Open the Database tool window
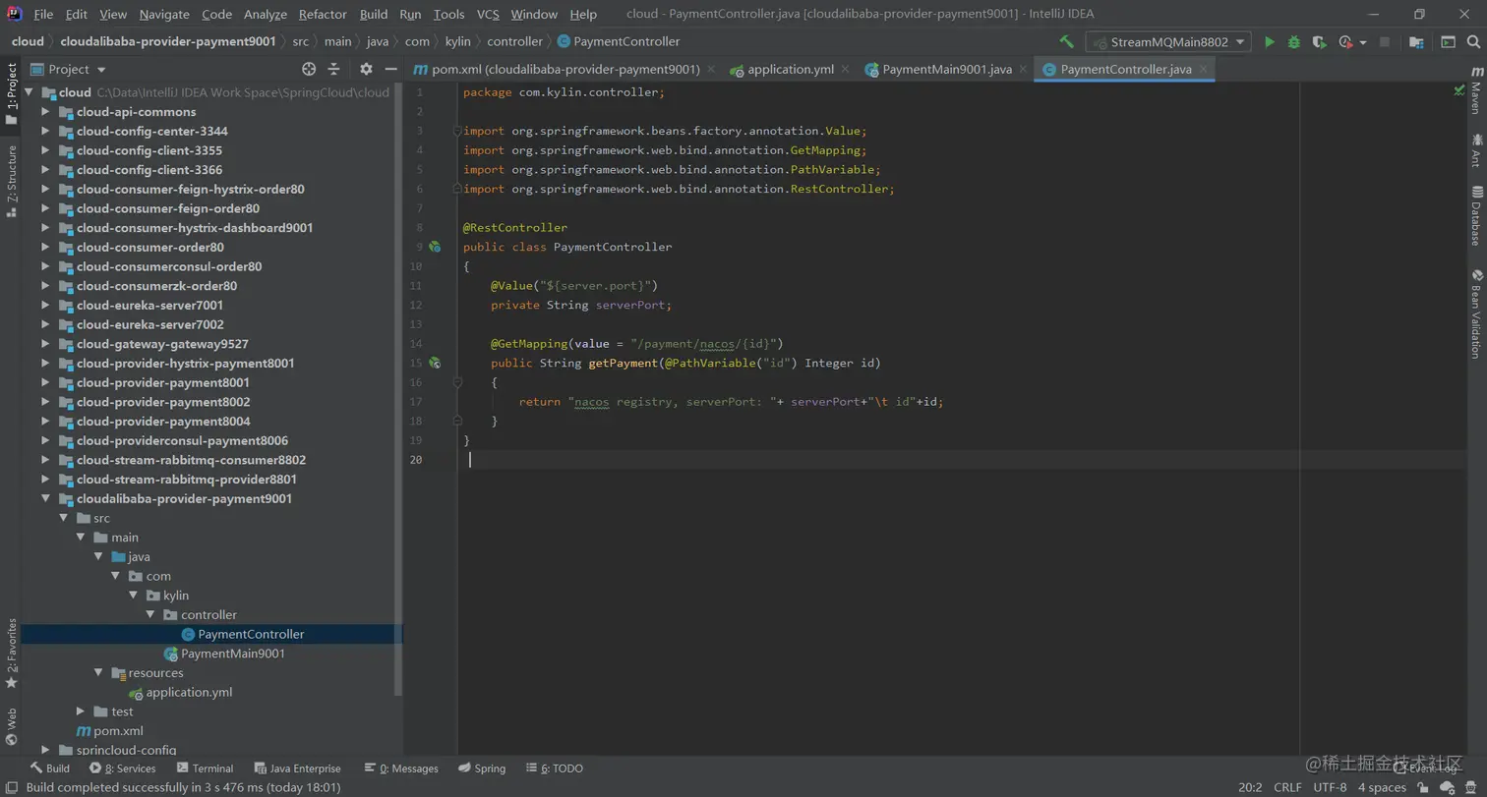Image resolution: width=1487 pixels, height=797 pixels. tap(1476, 215)
